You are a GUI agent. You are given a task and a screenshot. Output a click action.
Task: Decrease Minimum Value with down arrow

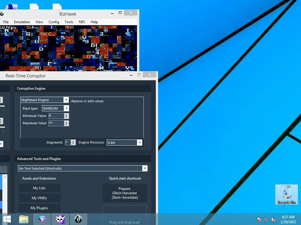point(66,117)
